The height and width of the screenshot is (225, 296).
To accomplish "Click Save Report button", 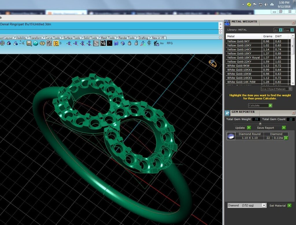I will coord(271,127).
